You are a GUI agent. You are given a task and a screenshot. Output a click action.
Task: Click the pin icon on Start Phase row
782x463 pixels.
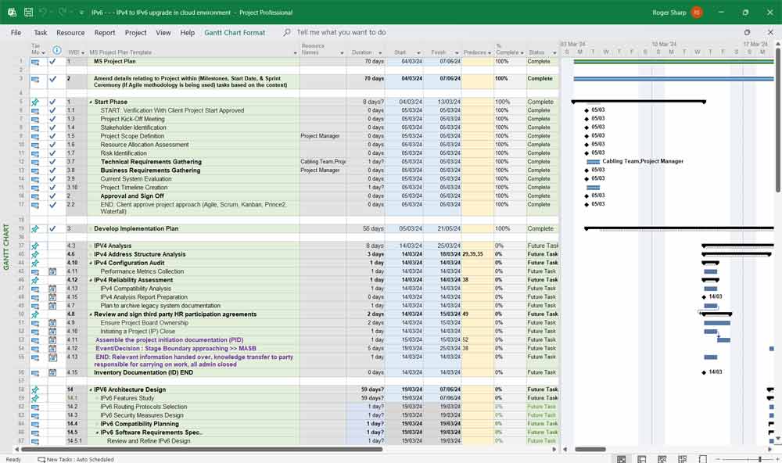[35, 102]
